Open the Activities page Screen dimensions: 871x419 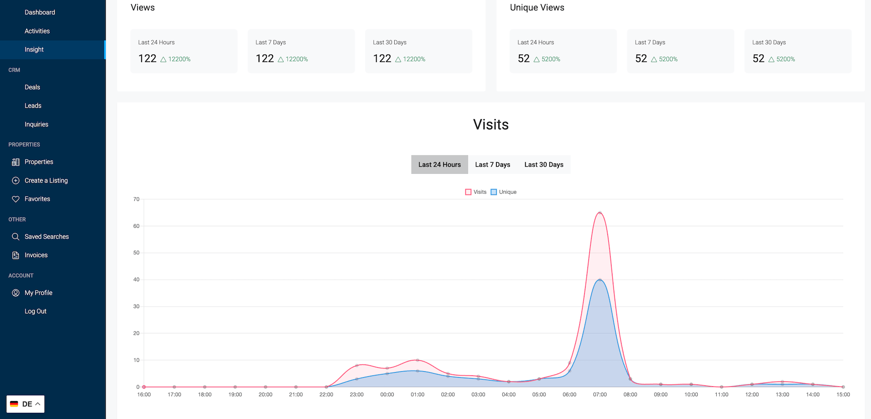click(x=37, y=31)
